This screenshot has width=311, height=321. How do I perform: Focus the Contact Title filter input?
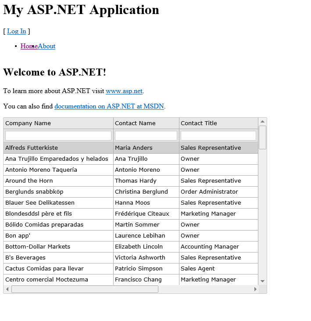pyautogui.click(x=218, y=136)
